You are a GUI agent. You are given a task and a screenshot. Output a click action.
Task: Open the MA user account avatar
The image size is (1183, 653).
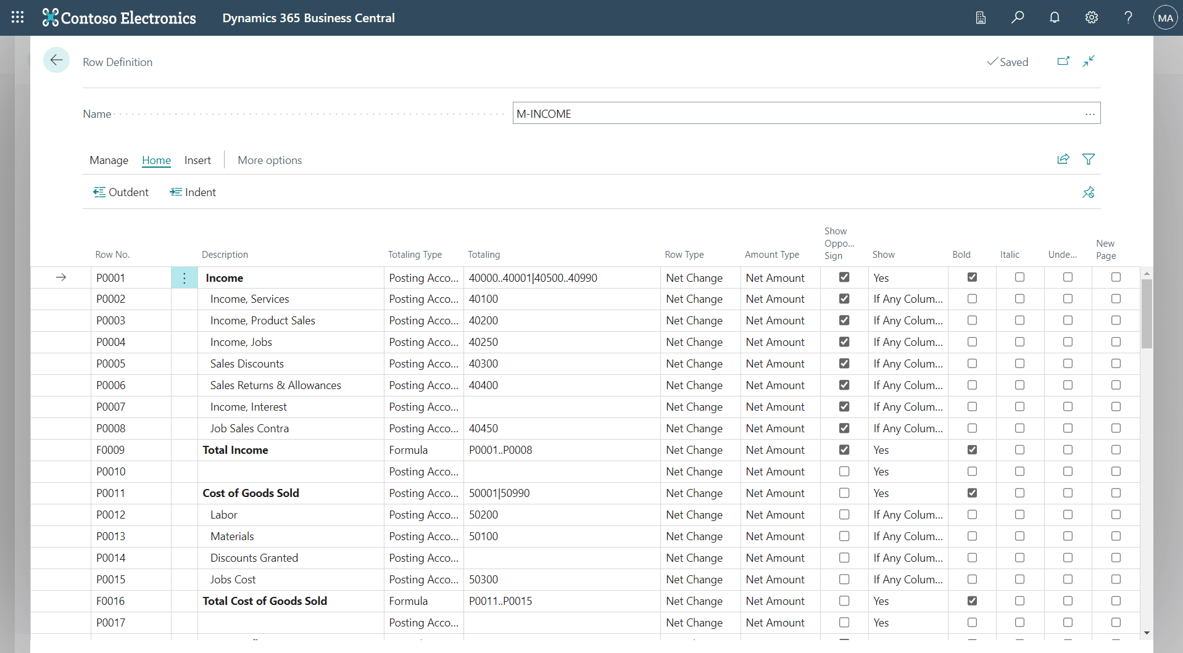click(x=1166, y=18)
